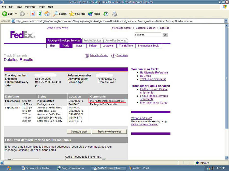Image resolution: width=229 pixels, height=171 pixels.
Task: Click the History toolbar icon
Action: click(x=106, y=14)
